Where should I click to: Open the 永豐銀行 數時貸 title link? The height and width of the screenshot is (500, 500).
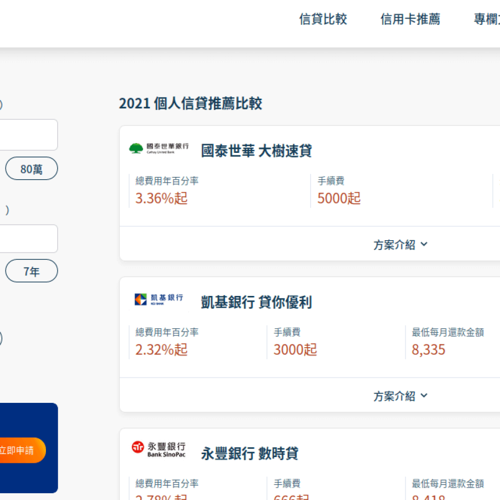tap(250, 454)
